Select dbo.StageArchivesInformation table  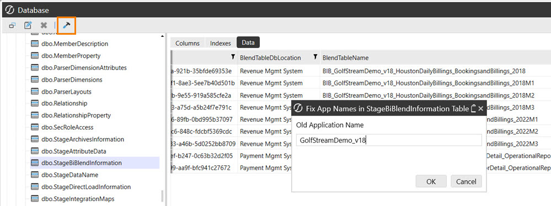pyautogui.click(x=83, y=139)
